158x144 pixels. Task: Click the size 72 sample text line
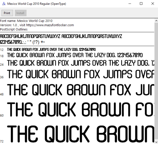(81, 134)
